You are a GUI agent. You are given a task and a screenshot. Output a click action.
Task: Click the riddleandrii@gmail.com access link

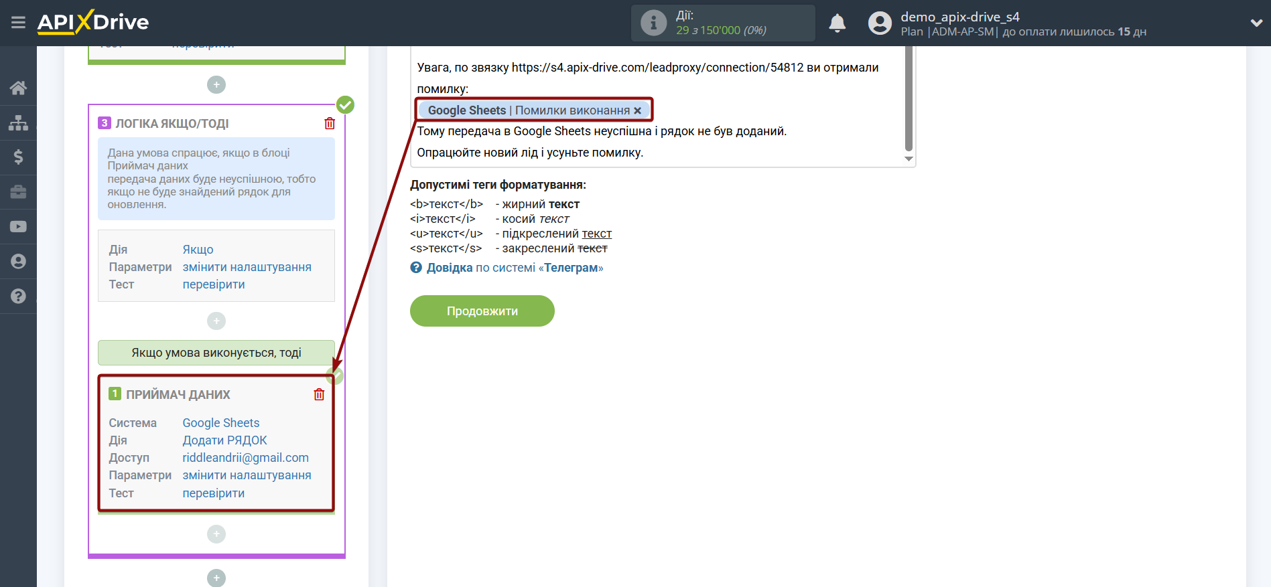click(x=245, y=458)
